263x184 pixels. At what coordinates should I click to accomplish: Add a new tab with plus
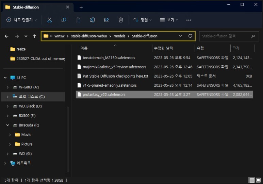pyautogui.click(x=81, y=7)
